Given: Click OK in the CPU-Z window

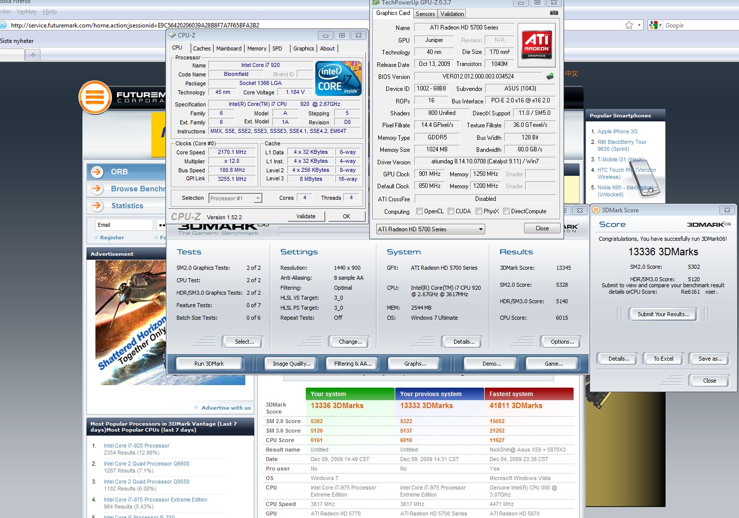Looking at the screenshot, I should 346,216.
